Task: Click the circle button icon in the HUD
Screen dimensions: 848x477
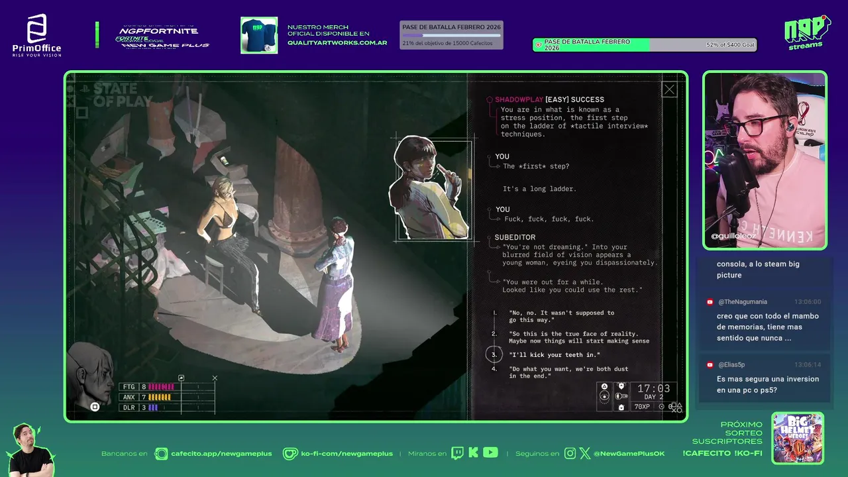Action: [604, 397]
